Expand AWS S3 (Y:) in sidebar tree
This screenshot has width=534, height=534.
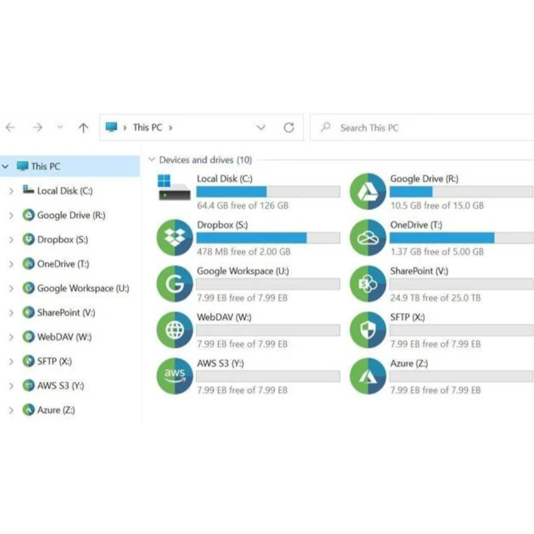[11, 386]
